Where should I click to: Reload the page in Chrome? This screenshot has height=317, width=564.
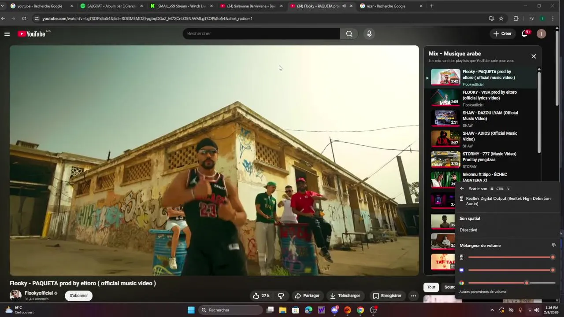click(x=24, y=18)
